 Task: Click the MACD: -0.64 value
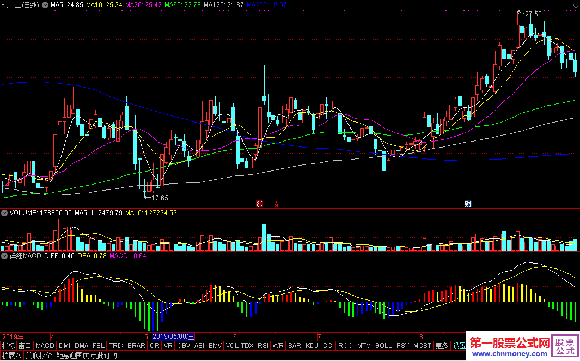pos(128,256)
